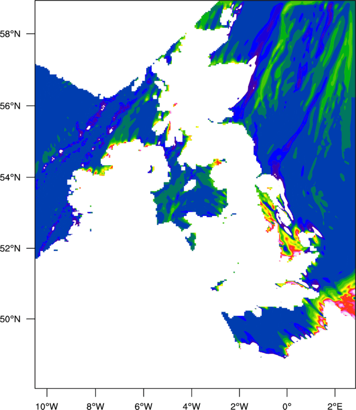This screenshot has width=356, height=410.
Task: Click the 50°N latitude label
Action: coord(10,319)
